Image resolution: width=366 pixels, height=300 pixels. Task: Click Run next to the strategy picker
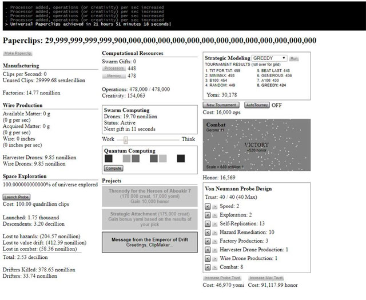(294, 58)
